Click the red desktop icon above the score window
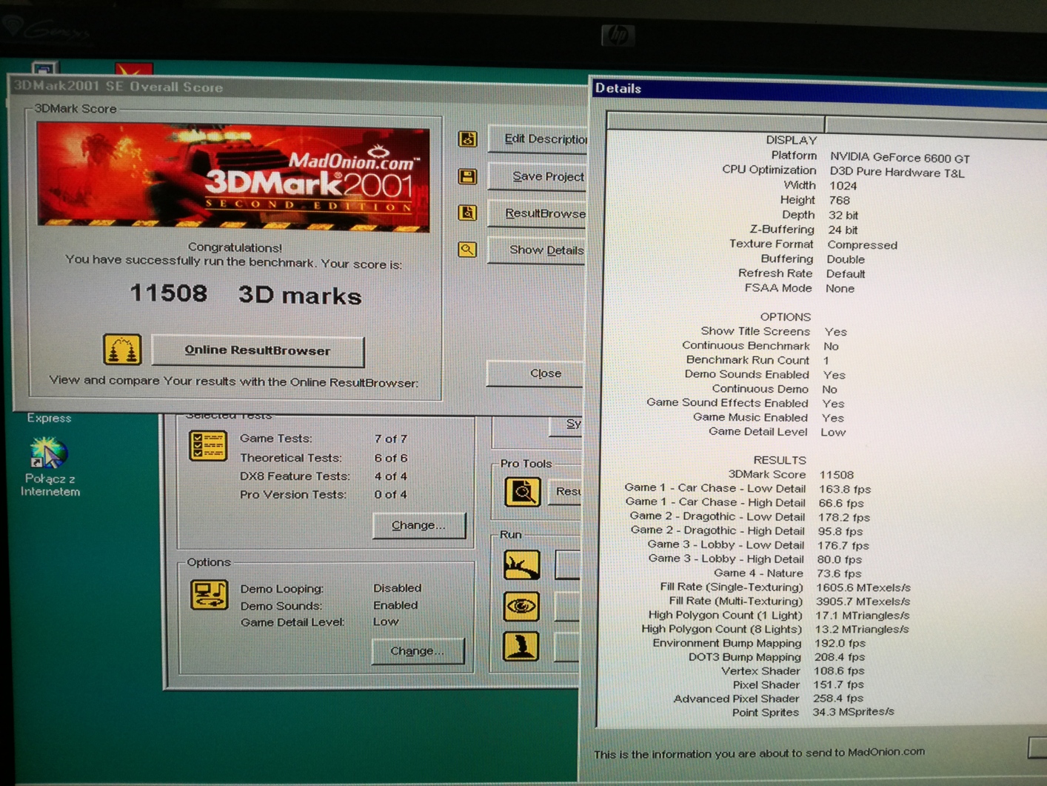This screenshot has height=786, width=1047. tap(134, 70)
